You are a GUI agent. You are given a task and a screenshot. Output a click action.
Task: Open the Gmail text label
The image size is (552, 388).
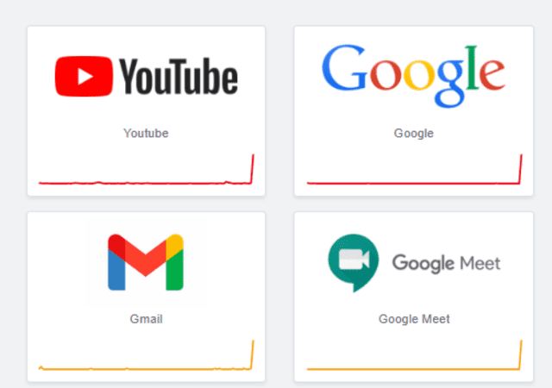[146, 319]
